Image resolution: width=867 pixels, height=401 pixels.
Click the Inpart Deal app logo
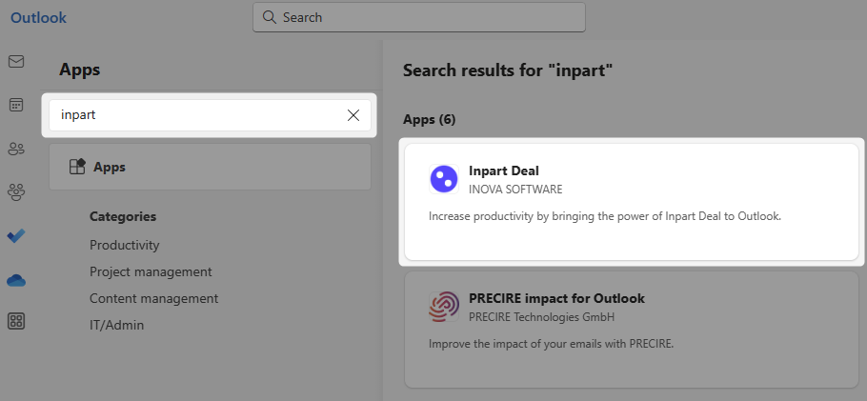point(444,179)
